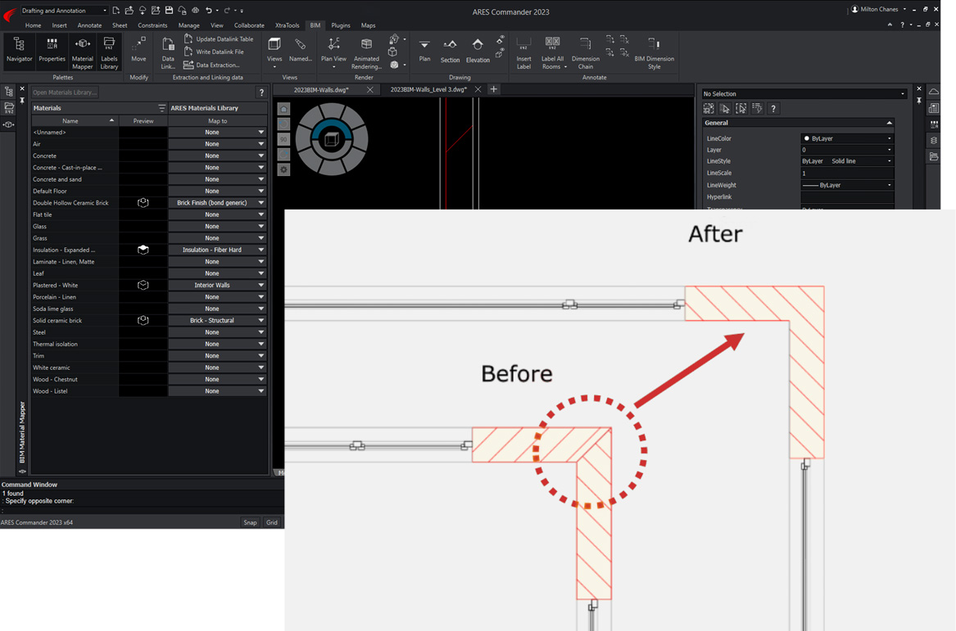Switch to 2023BIM-Walls.dwg document tab
The image size is (956, 631).
(321, 89)
